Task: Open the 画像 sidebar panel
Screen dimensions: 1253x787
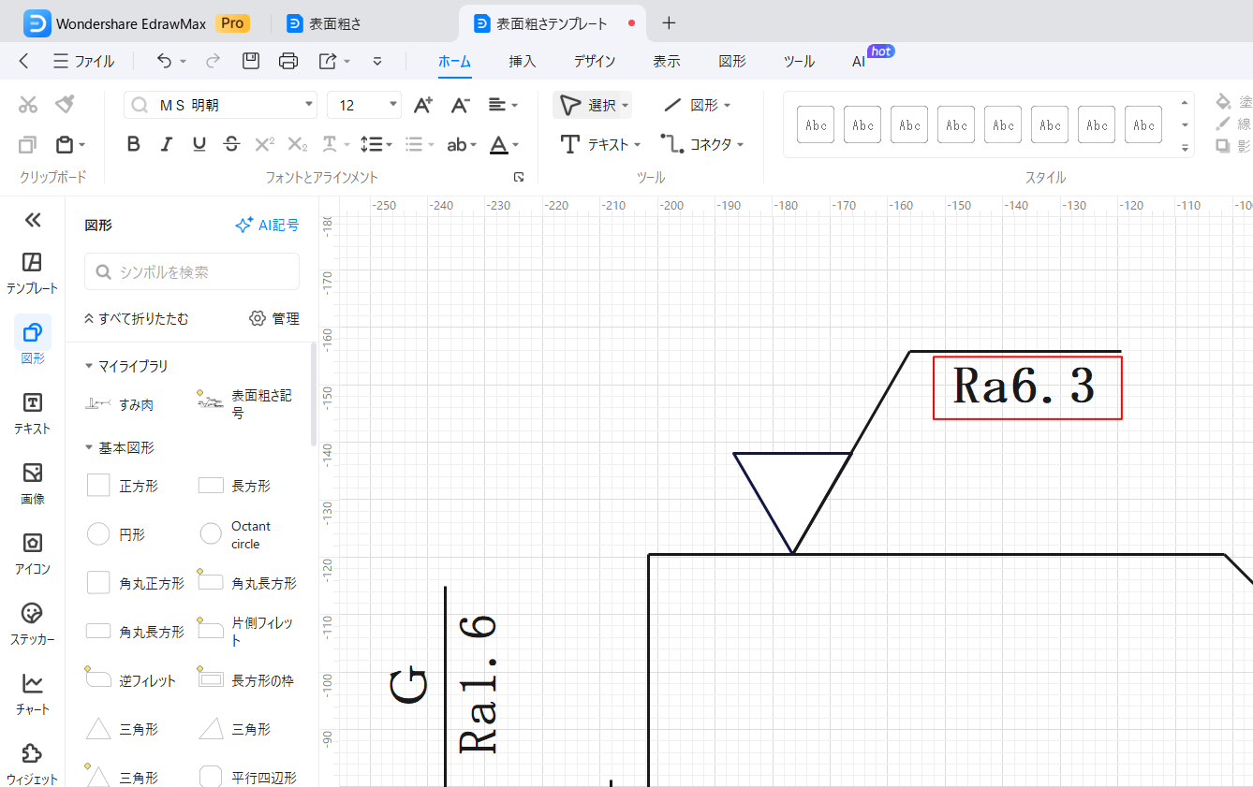Action: click(33, 483)
